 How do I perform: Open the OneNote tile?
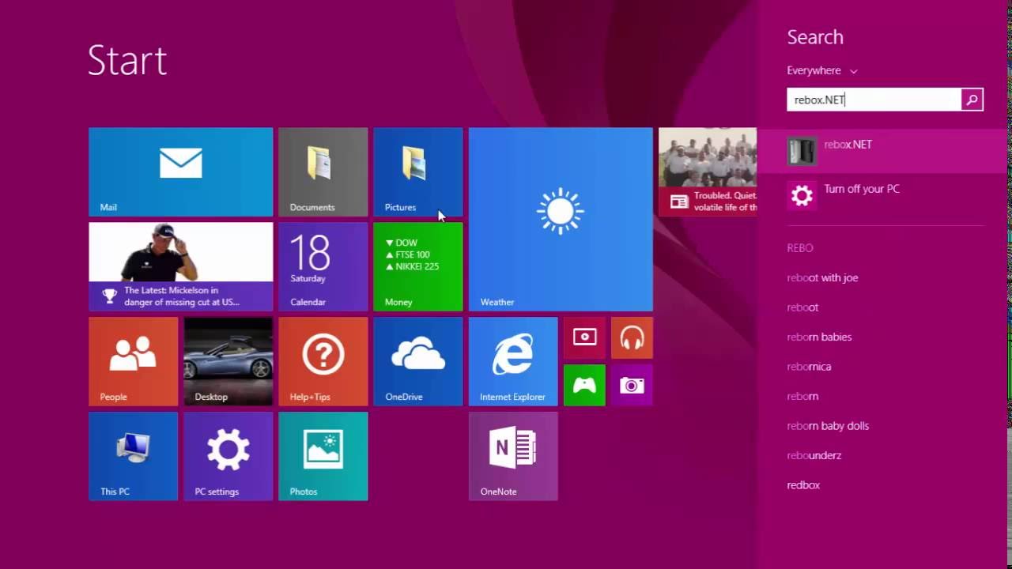pyautogui.click(x=513, y=456)
